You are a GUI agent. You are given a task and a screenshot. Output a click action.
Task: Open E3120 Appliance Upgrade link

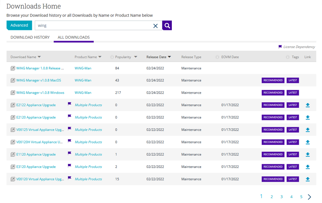pos(36,167)
